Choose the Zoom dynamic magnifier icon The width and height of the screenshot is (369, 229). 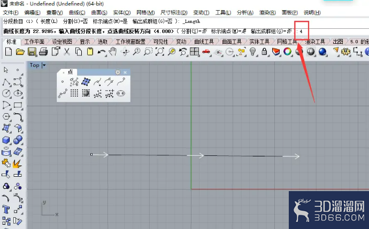click(136, 52)
